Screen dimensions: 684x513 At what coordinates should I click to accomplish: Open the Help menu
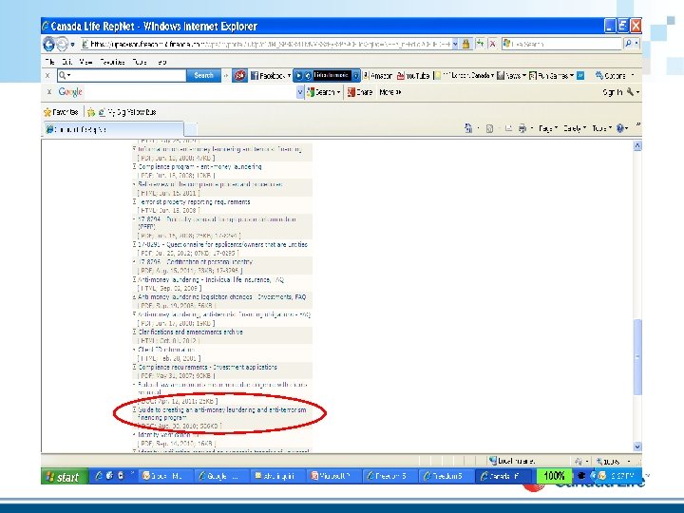point(161,62)
